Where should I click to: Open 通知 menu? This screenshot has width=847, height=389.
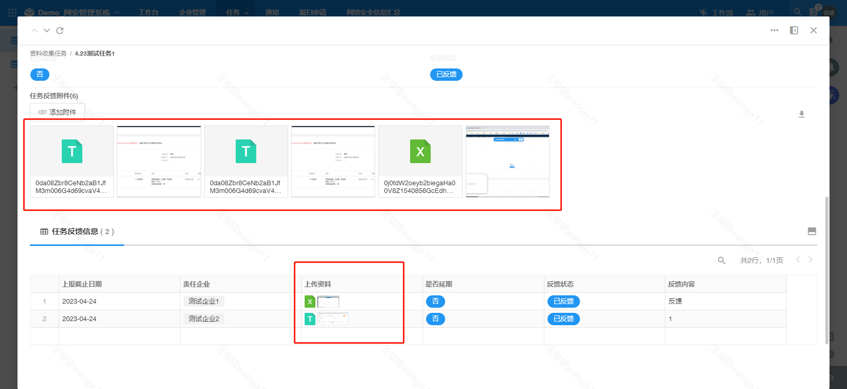pos(272,12)
